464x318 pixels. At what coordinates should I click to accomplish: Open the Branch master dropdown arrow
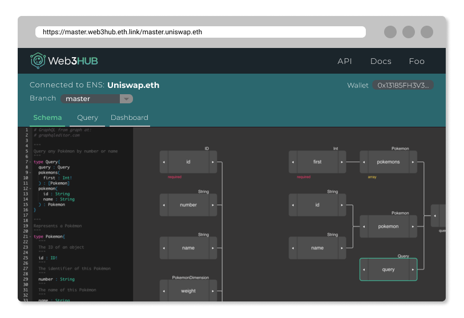126,99
